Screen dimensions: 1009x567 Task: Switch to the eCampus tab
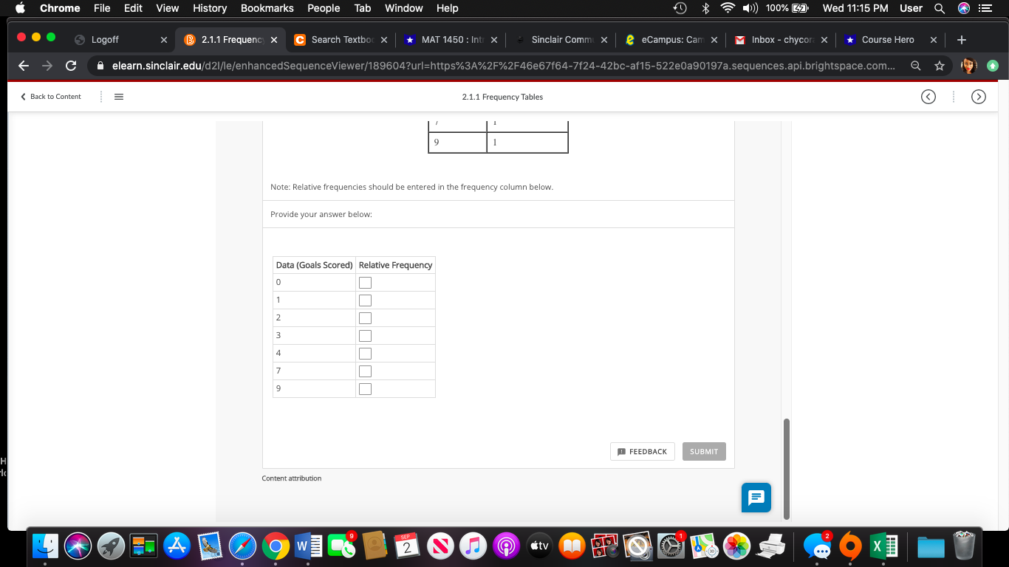[671, 40]
